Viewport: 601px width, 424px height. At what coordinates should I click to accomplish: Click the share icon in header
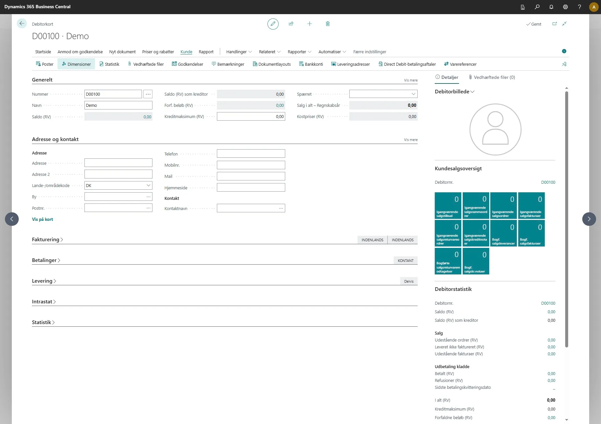click(x=291, y=24)
